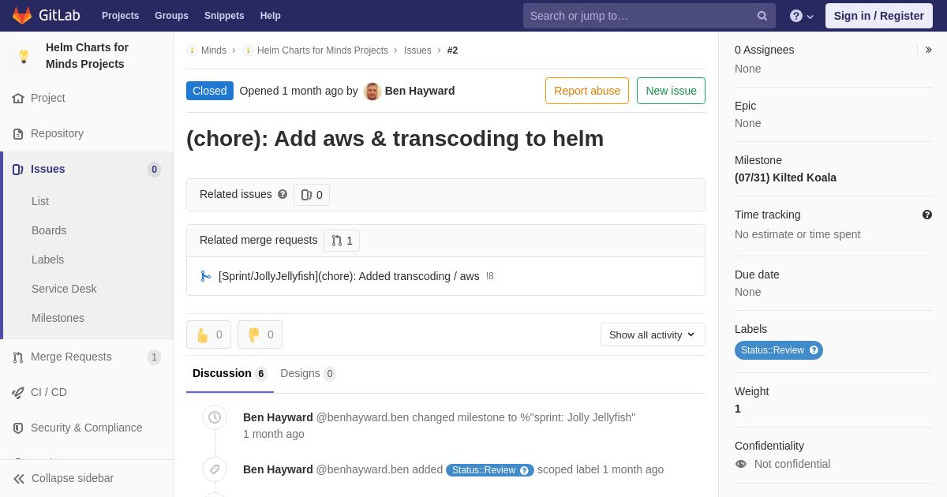
Task: Open Milestones in sidebar
Action: point(58,318)
